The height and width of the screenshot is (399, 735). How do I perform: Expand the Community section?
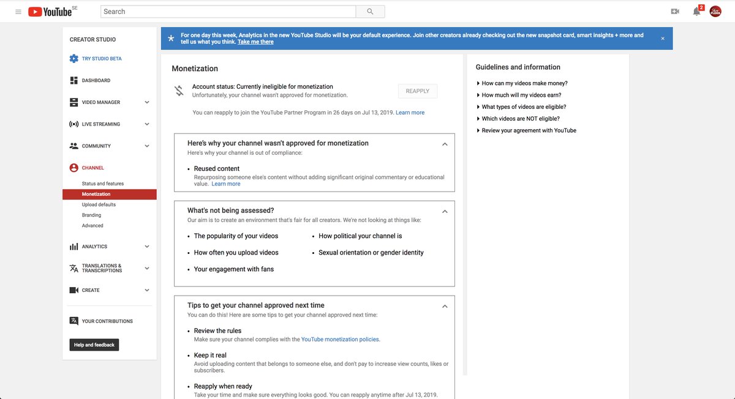pos(147,146)
